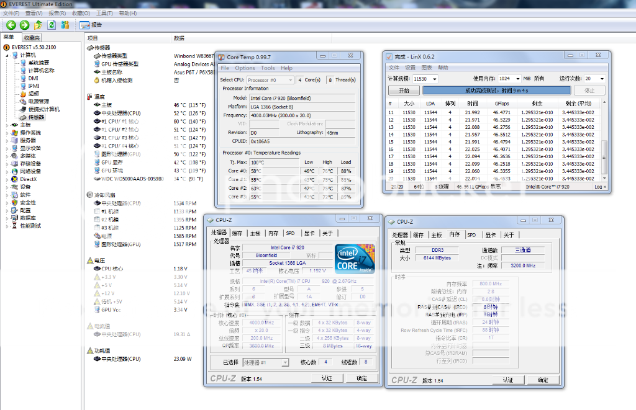Click the green Back arrow in EVEREST toolbar
The width and height of the screenshot is (636, 410).
(11, 25)
